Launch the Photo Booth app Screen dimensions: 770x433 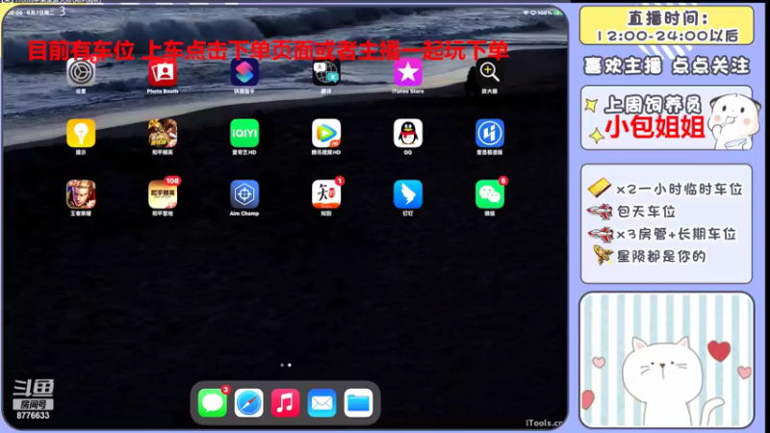[x=163, y=72]
